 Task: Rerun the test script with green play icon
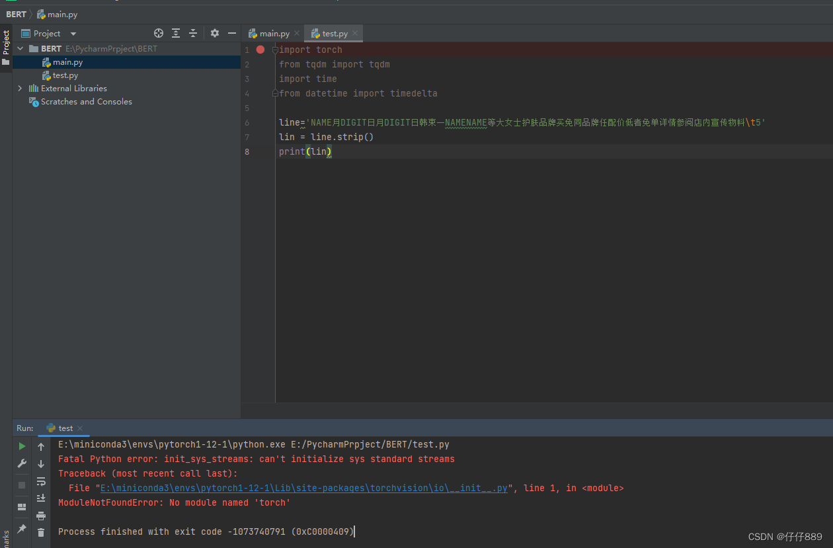click(22, 446)
